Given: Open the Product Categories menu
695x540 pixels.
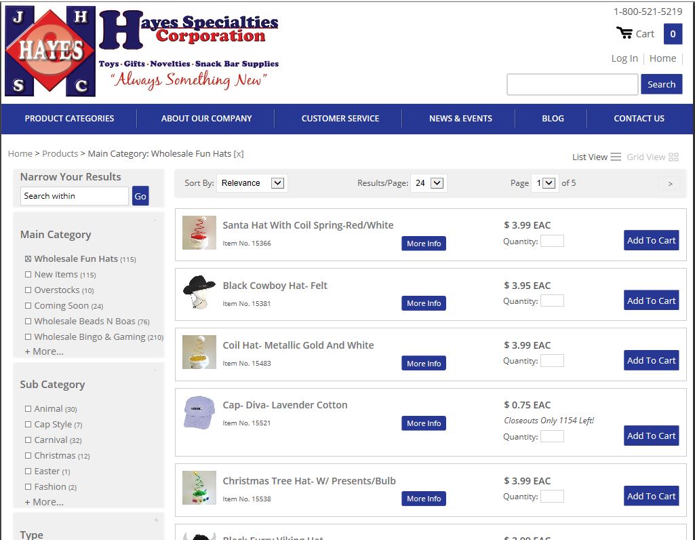Looking at the screenshot, I should coord(69,119).
